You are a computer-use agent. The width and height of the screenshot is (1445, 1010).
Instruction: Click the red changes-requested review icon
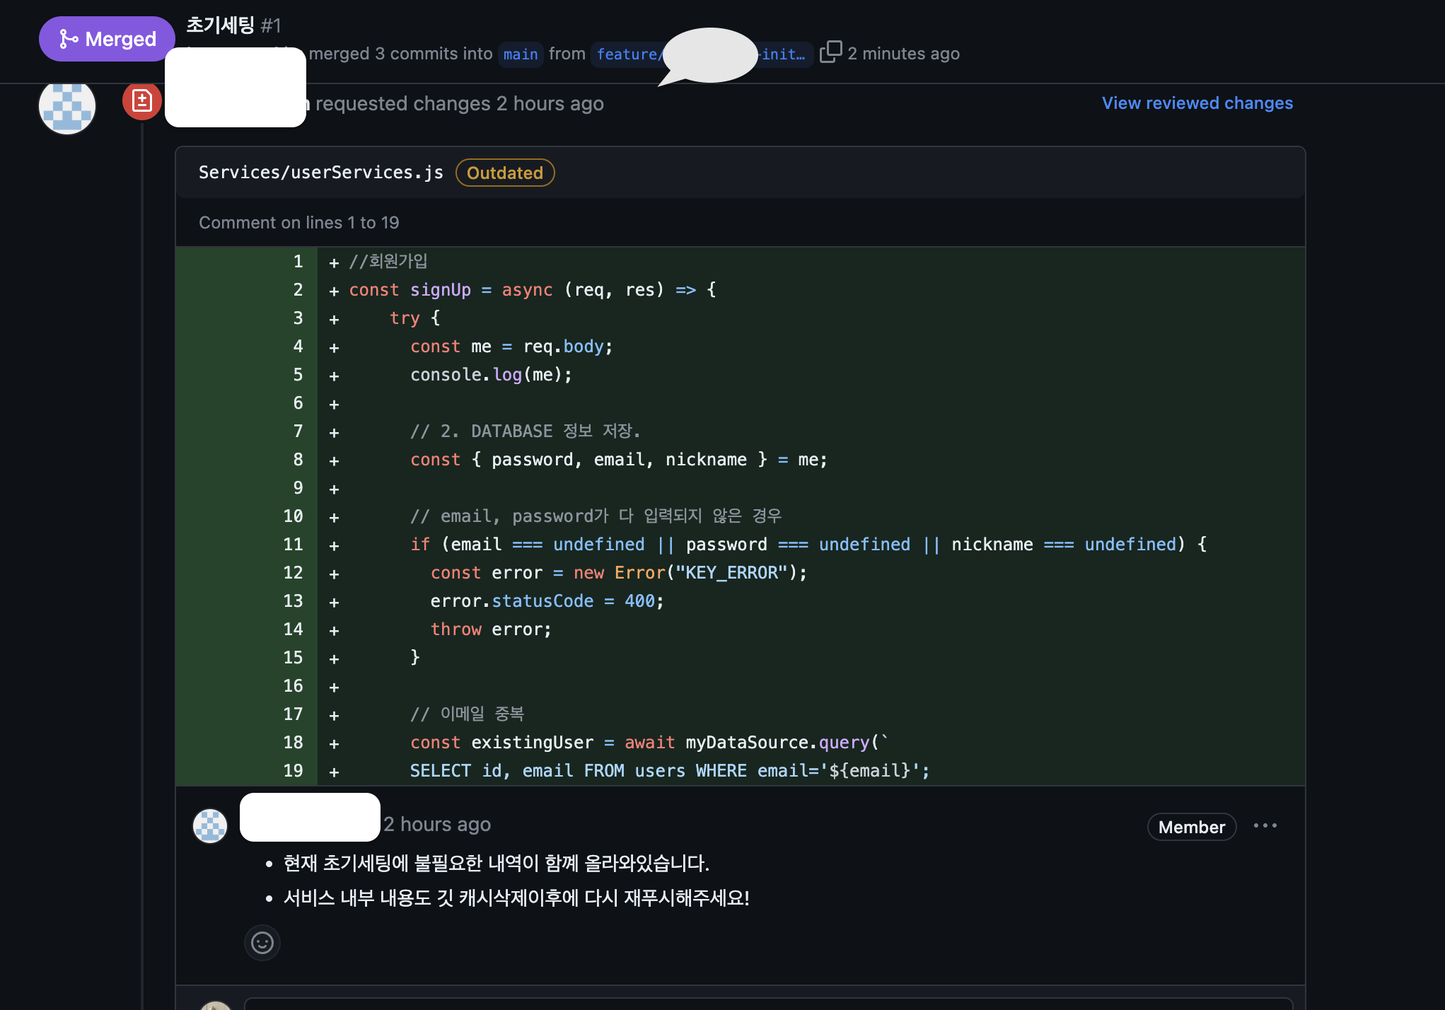click(141, 101)
